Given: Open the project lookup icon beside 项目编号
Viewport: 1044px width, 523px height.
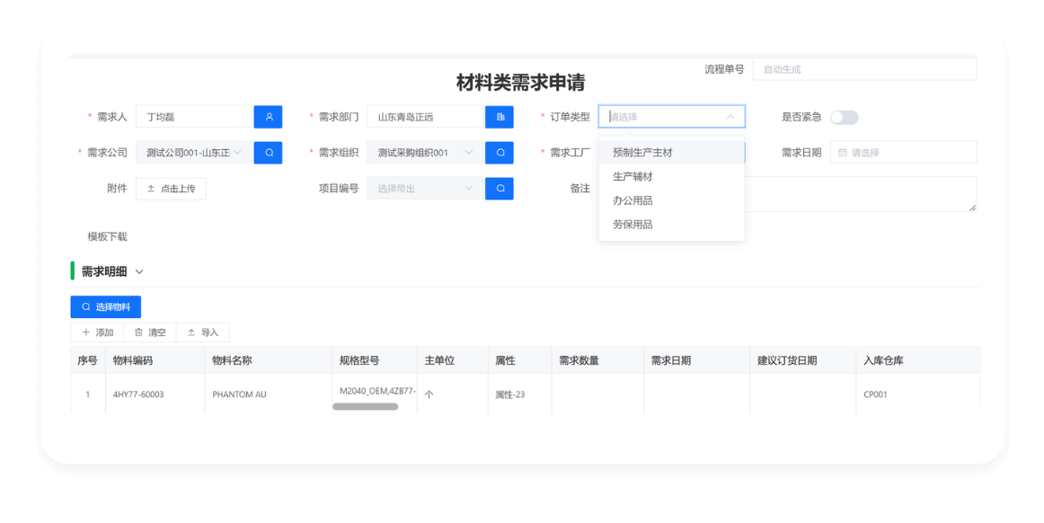Looking at the screenshot, I should [500, 188].
